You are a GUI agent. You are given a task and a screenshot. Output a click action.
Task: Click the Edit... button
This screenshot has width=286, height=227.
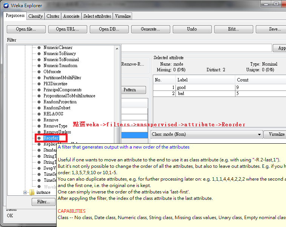[234, 29]
